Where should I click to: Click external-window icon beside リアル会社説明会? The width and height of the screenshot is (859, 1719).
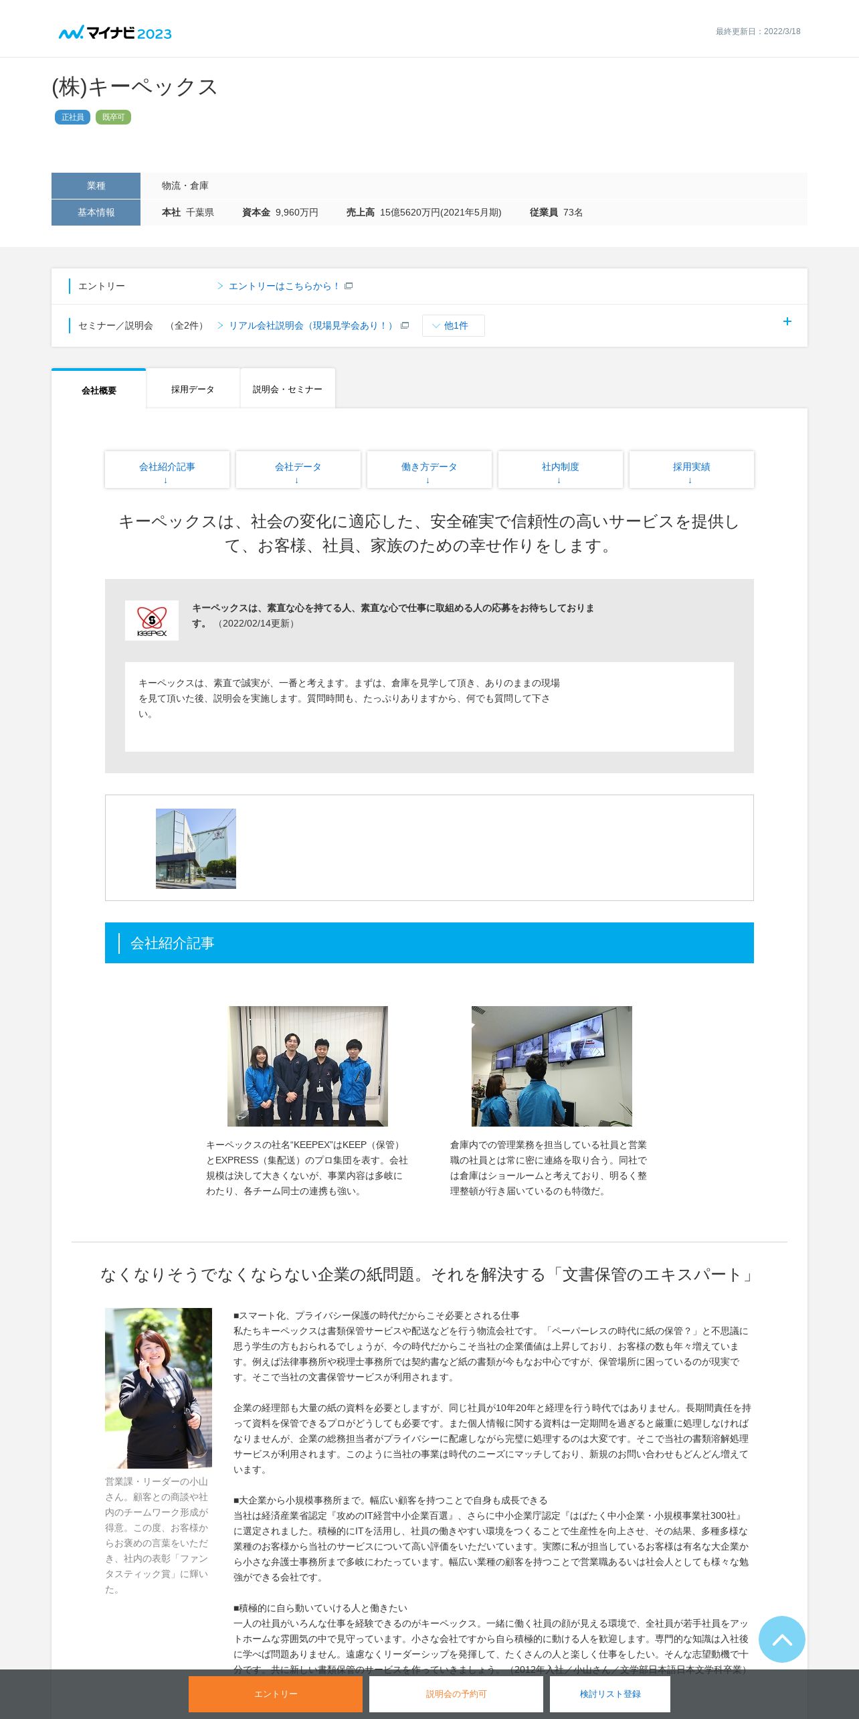tap(405, 325)
